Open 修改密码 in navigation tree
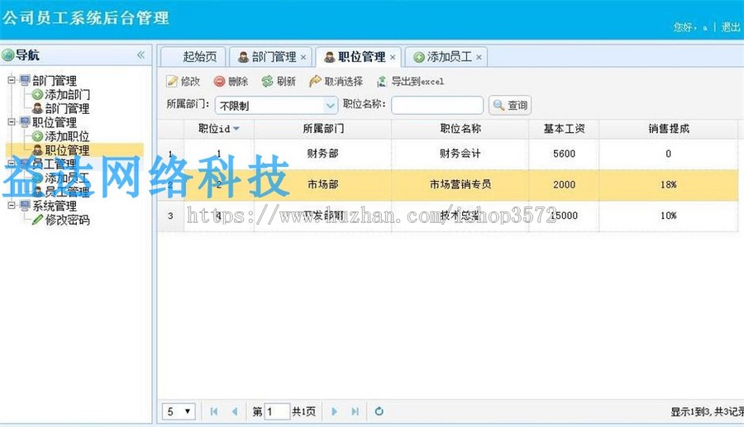 [x=67, y=220]
